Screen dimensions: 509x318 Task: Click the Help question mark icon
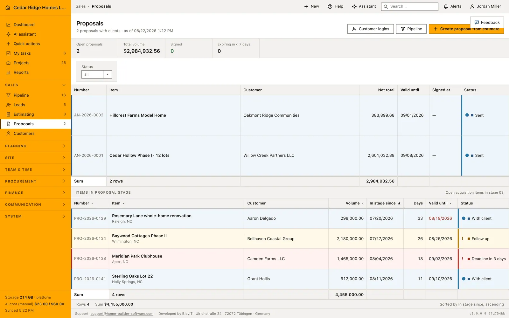pyautogui.click(x=330, y=6)
